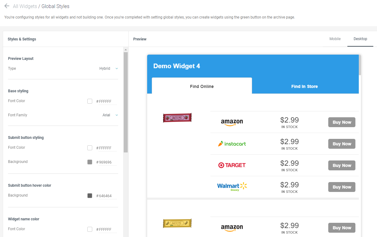The image size is (377, 237).
Task: Open Submit button hover Background color swatch
Action: 90,196
